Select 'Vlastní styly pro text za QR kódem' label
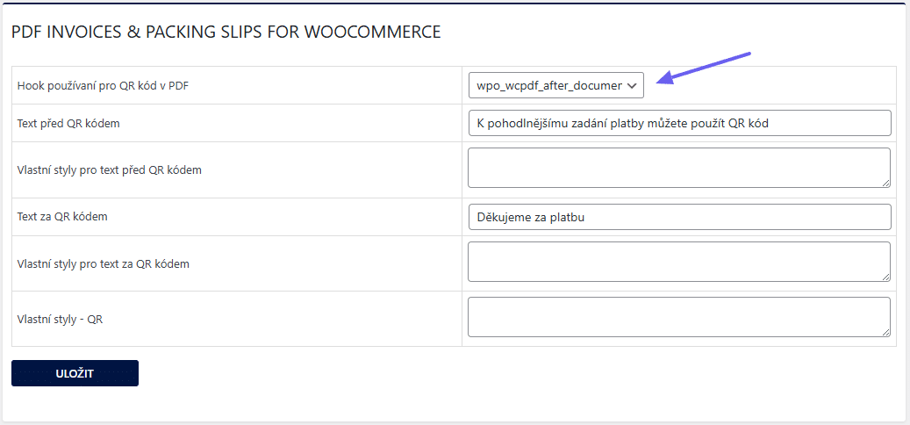The height and width of the screenshot is (425, 910). (x=104, y=263)
